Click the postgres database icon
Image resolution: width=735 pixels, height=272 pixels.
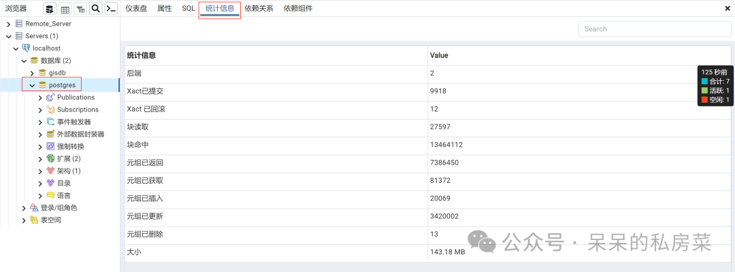[x=42, y=85]
